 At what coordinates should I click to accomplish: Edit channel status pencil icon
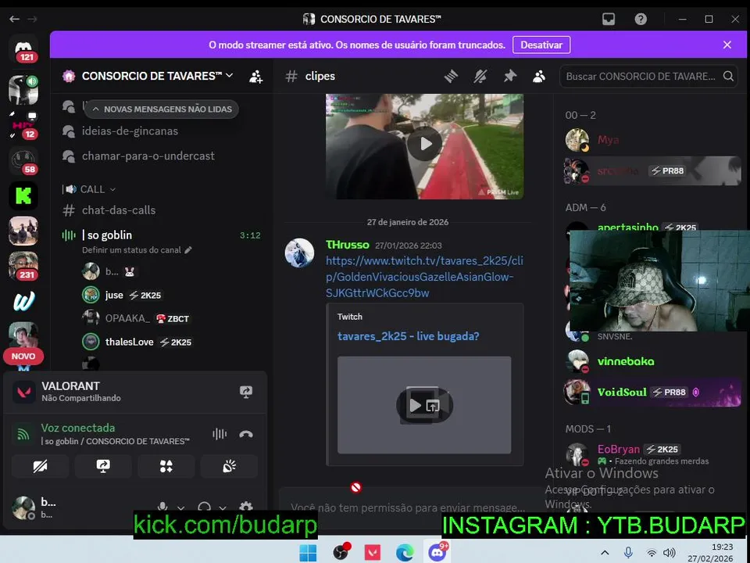(188, 250)
